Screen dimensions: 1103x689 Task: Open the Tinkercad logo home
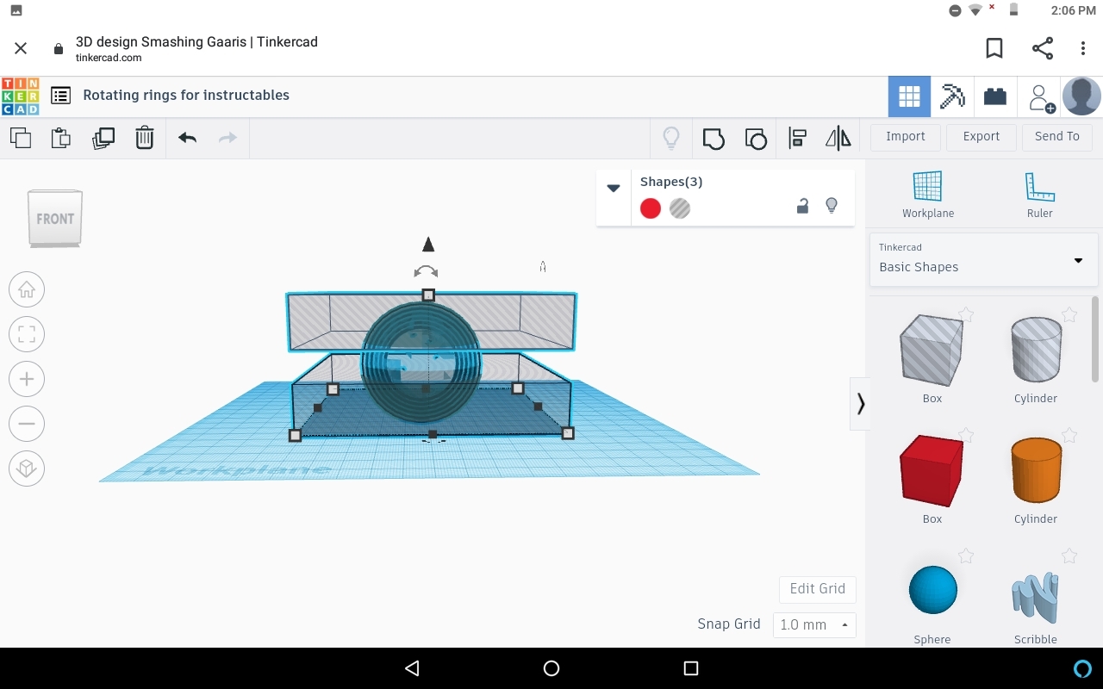[20, 96]
